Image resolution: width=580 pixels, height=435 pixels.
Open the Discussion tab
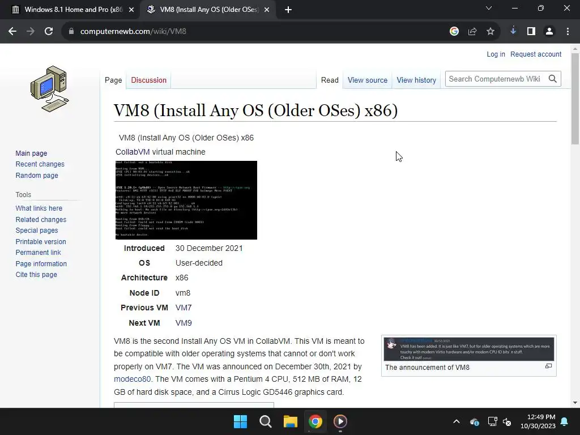(x=149, y=80)
